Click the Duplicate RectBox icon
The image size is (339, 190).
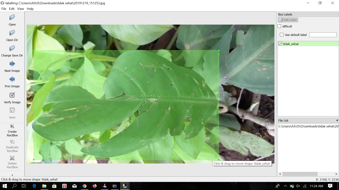point(12,142)
